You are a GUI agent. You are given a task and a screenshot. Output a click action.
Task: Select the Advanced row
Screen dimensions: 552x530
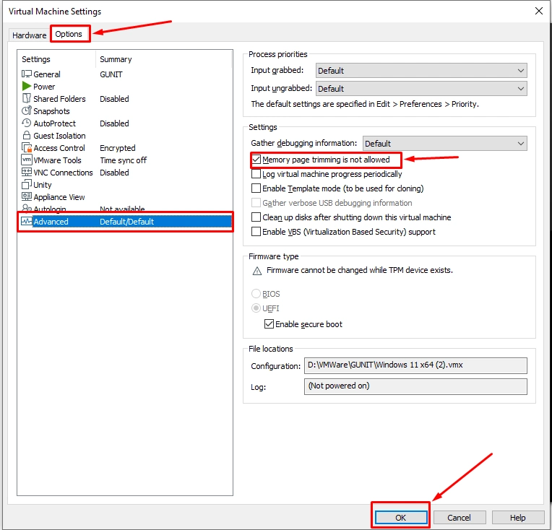[125, 222]
